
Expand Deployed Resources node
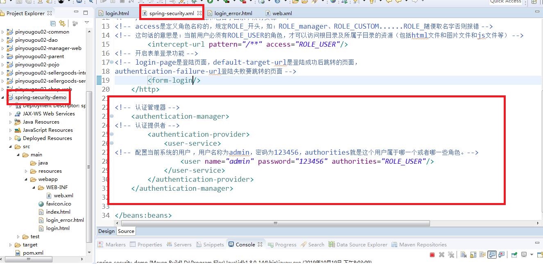[x=11, y=138]
